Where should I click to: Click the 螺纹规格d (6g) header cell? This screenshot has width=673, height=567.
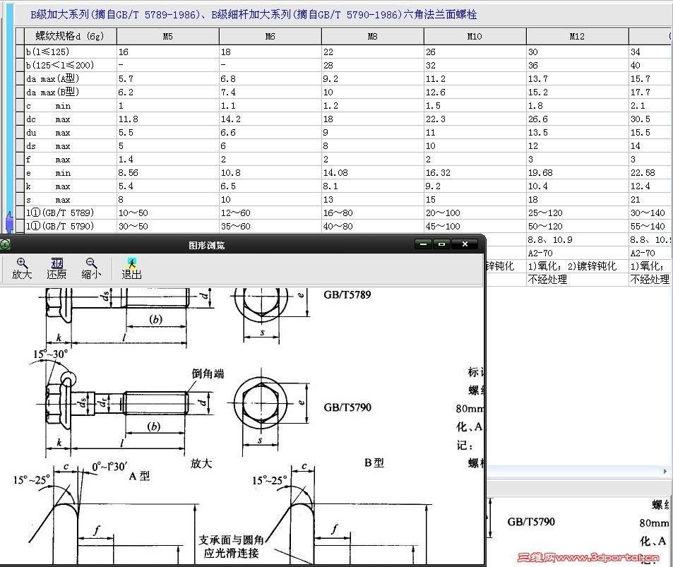coord(71,37)
